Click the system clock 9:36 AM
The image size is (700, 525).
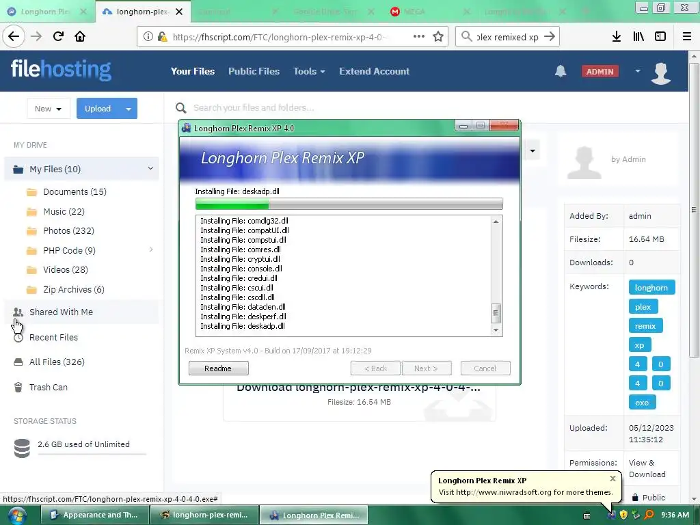[x=675, y=515]
